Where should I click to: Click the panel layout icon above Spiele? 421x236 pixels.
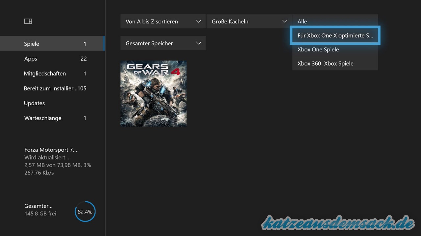point(28,21)
